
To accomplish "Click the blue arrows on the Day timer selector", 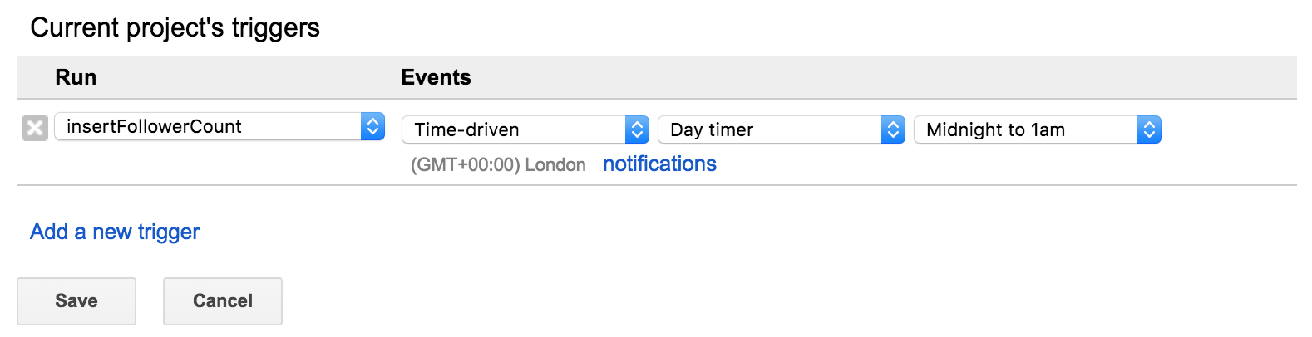I will (893, 129).
